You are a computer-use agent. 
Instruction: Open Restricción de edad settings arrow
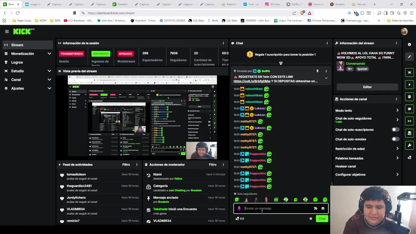tap(397, 149)
